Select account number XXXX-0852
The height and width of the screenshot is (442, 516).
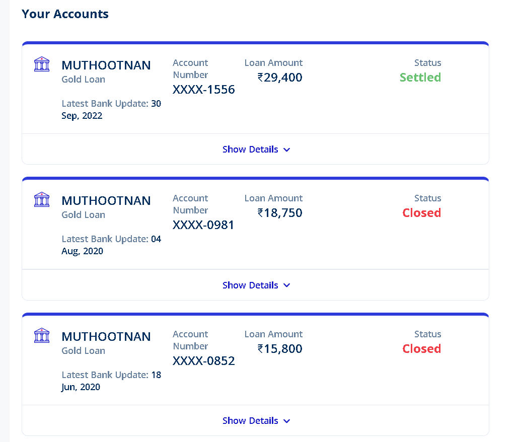[203, 361]
